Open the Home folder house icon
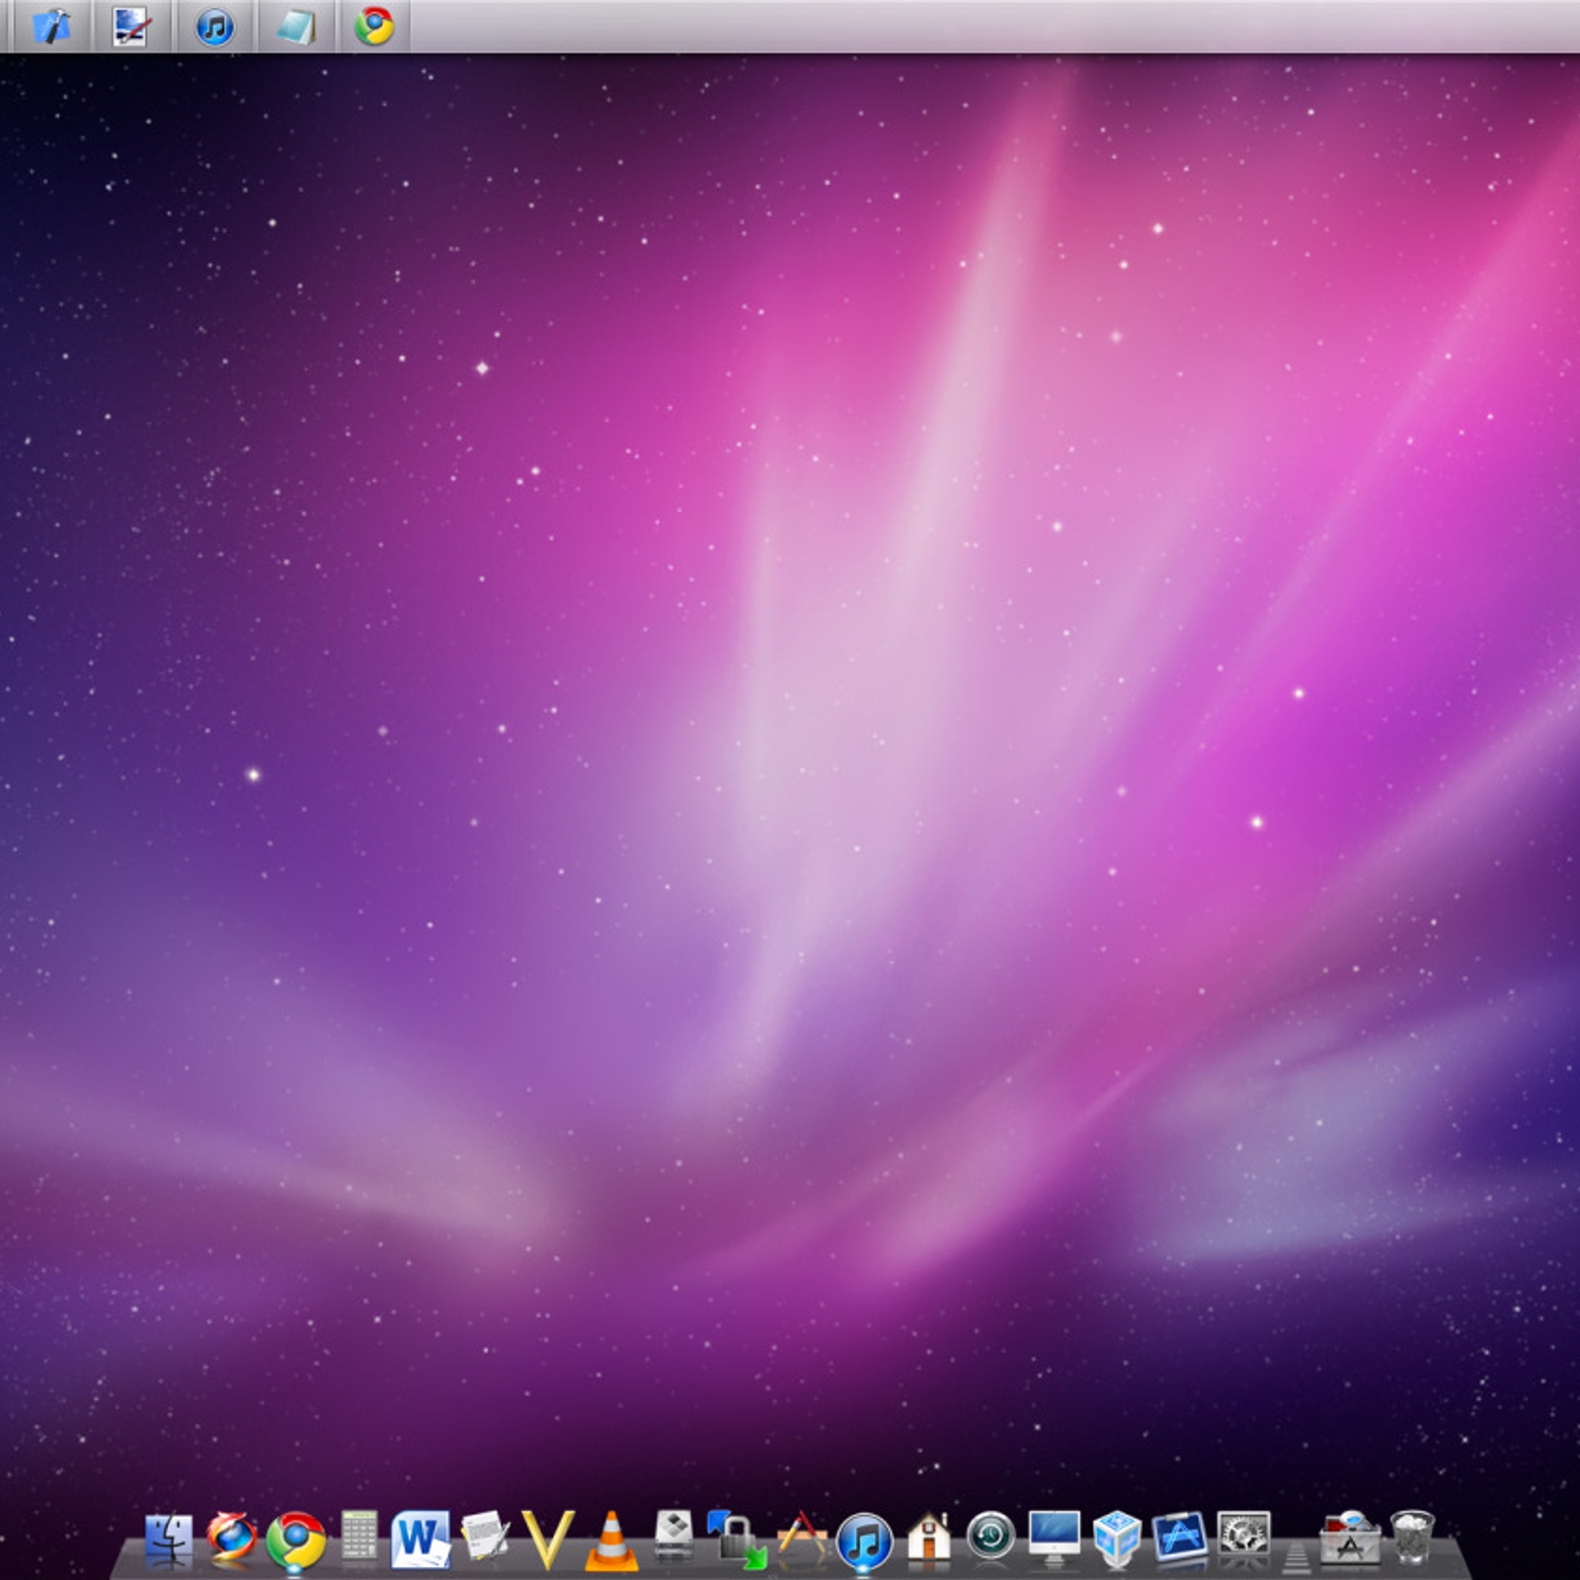Screen dimensions: 1580x1580 click(x=928, y=1539)
